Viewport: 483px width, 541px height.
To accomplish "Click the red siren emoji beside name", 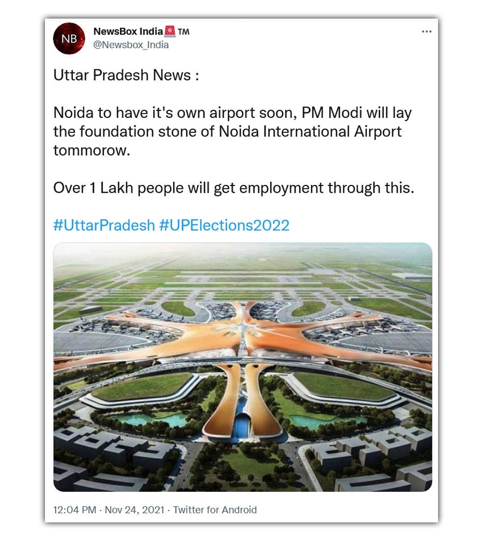I will pos(170,31).
